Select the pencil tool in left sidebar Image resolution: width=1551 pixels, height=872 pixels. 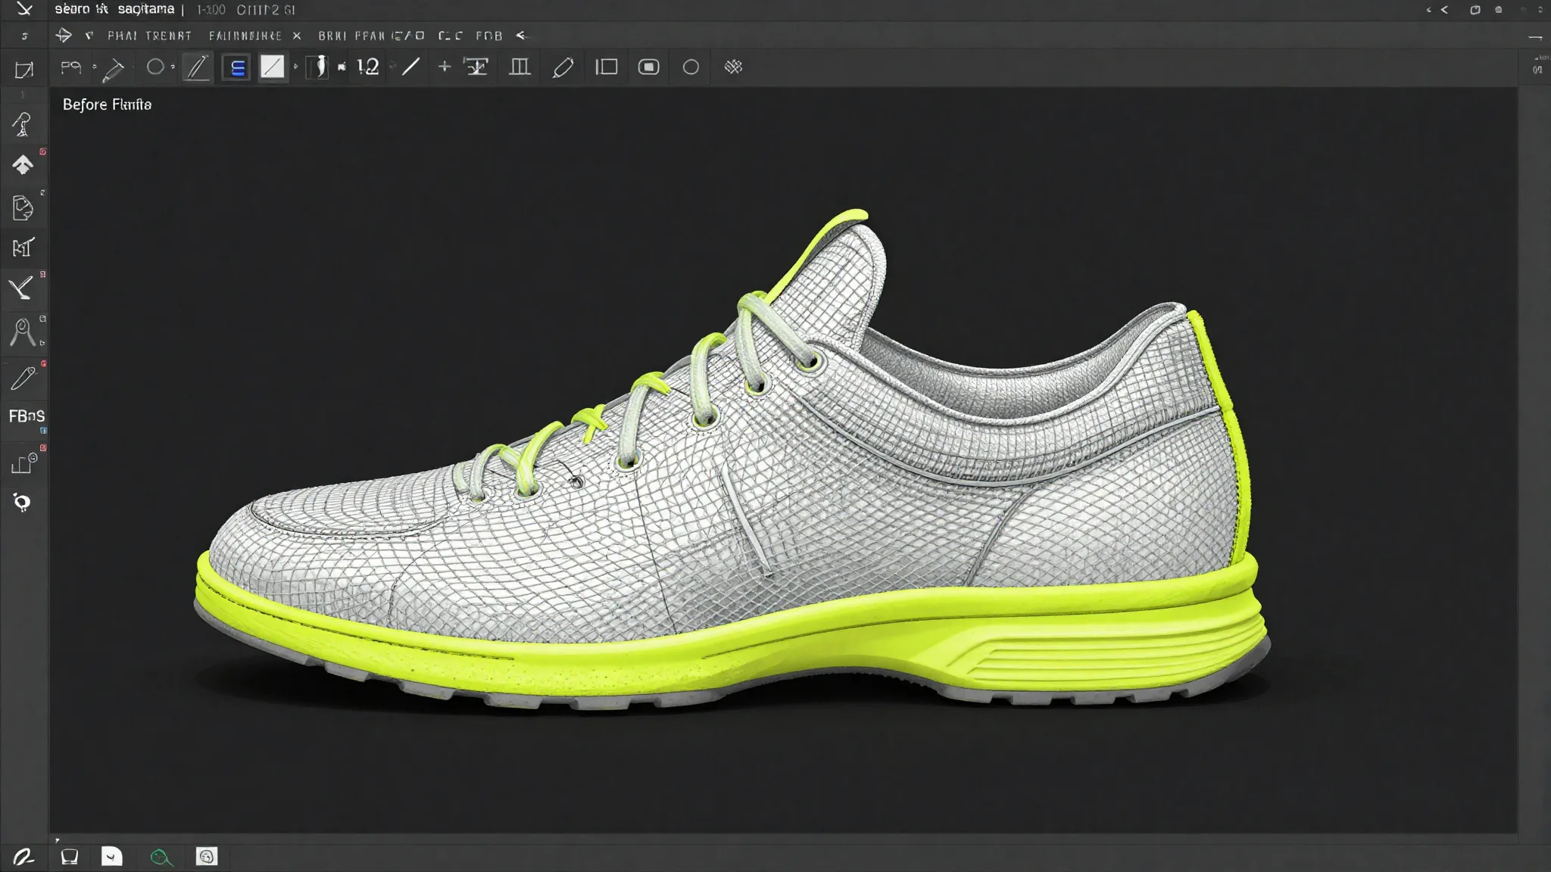pos(23,377)
